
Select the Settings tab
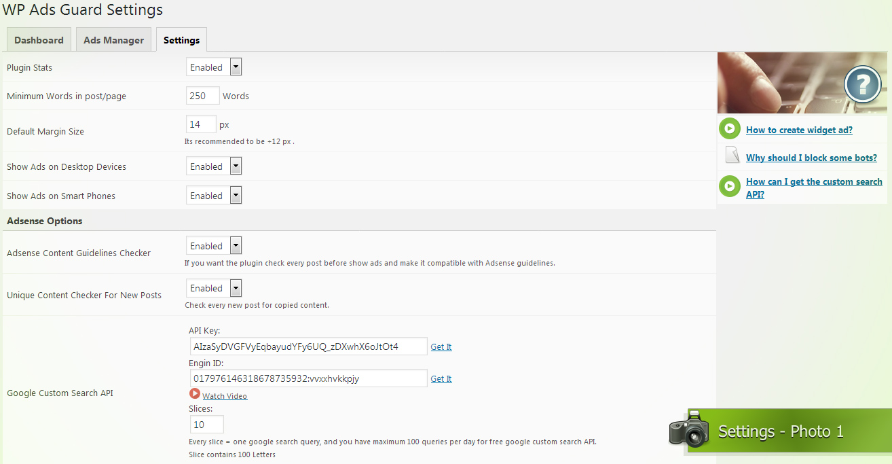(x=181, y=40)
